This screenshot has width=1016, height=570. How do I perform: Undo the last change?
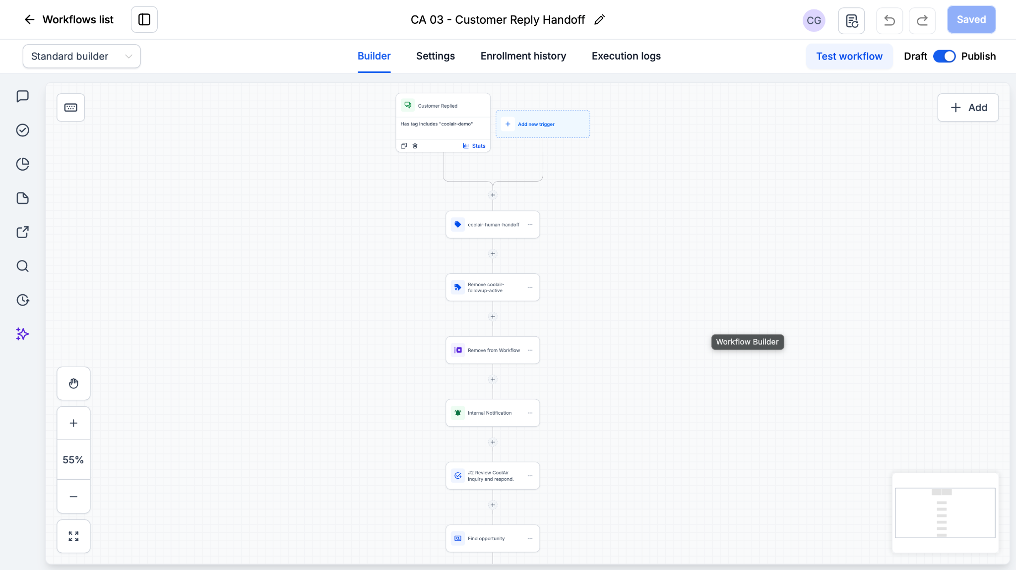(889, 20)
